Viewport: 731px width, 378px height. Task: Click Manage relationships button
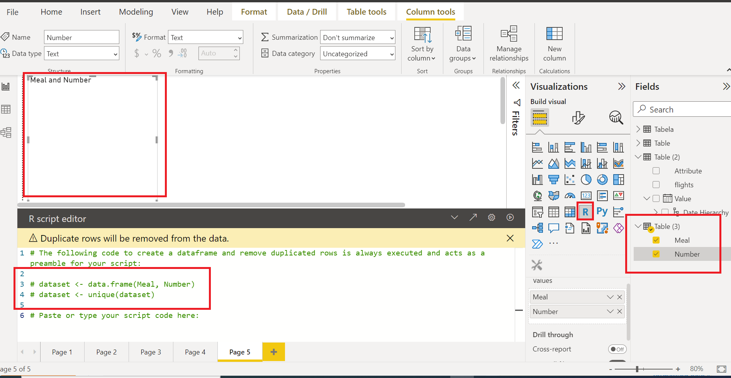[x=509, y=44]
